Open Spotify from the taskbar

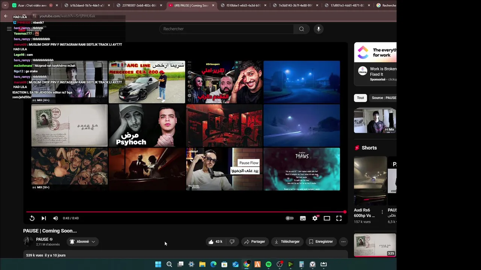[x=268, y=264]
